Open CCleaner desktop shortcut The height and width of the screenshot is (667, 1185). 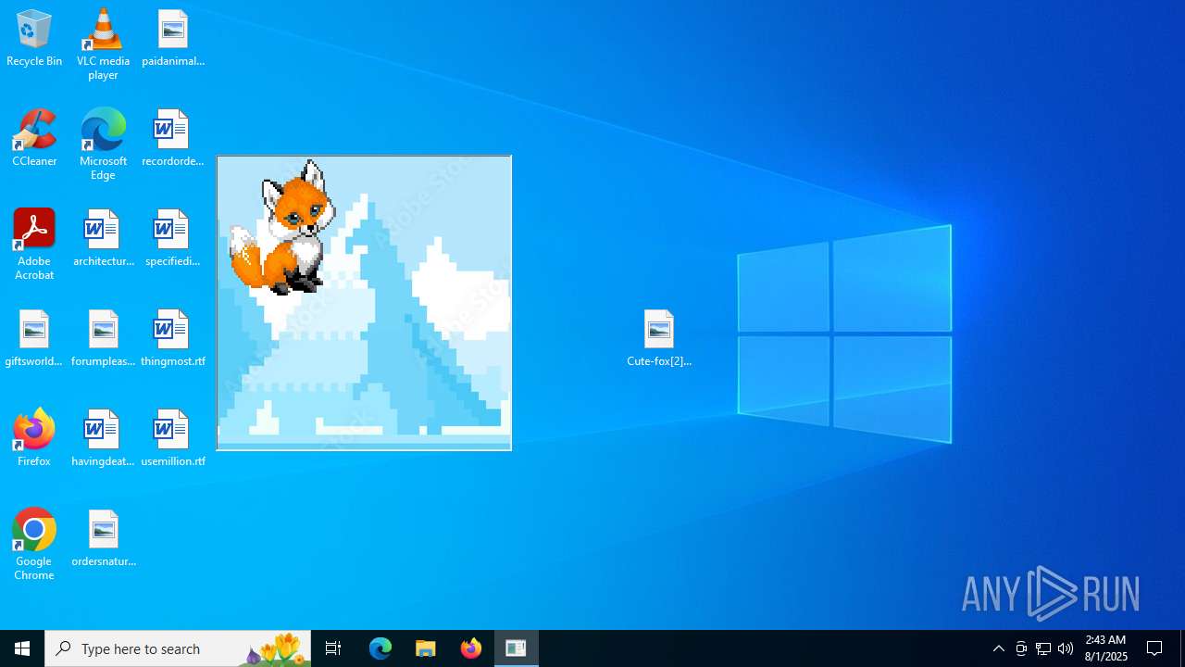coord(34,138)
